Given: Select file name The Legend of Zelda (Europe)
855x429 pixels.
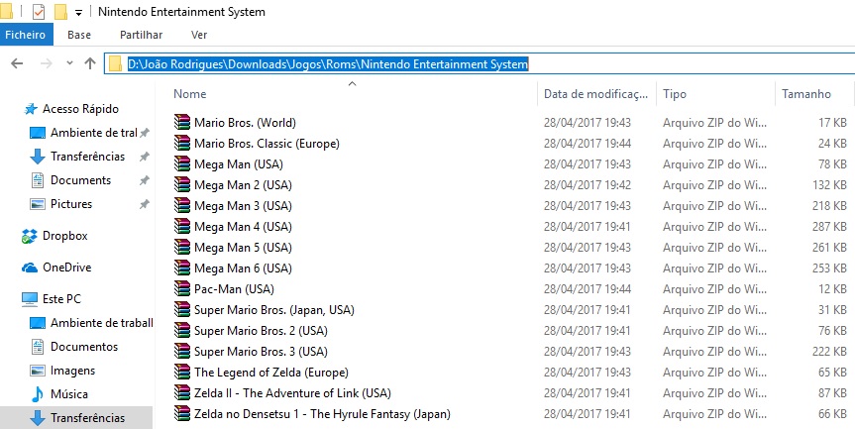Looking at the screenshot, I should (x=271, y=372).
